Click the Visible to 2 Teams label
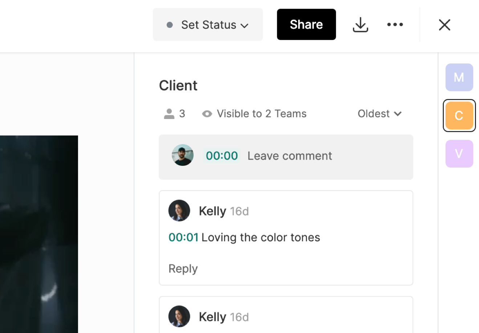This screenshot has height=333, width=479. tap(261, 114)
